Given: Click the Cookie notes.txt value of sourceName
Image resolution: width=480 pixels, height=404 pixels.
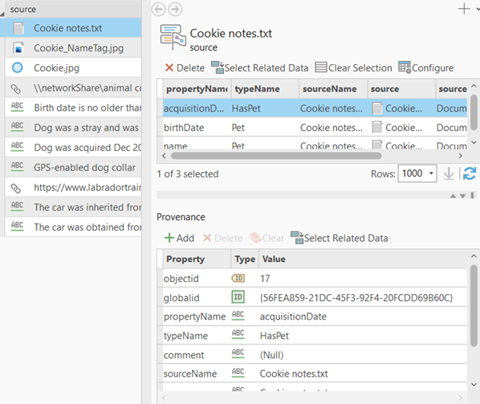Looking at the screenshot, I should coord(294,373).
